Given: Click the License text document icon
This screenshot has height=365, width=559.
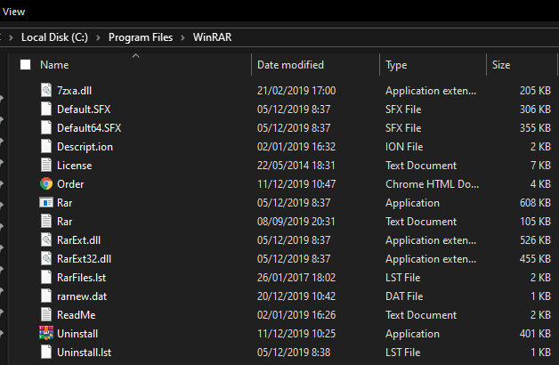Looking at the screenshot, I should pyautogui.click(x=47, y=165).
